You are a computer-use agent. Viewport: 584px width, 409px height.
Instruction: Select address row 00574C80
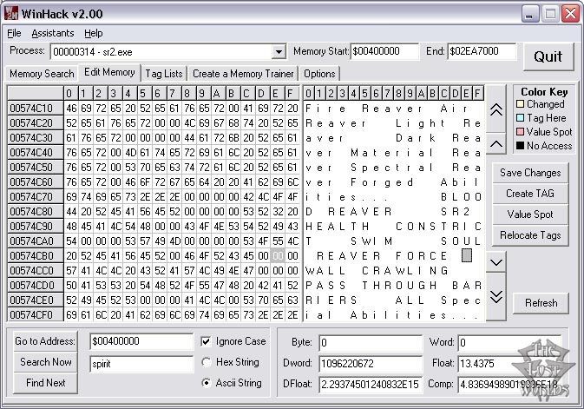(36, 211)
